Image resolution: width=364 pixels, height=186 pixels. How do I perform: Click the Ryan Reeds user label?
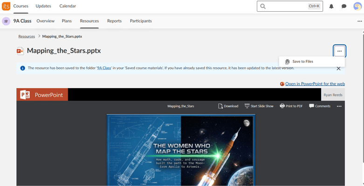(333, 95)
